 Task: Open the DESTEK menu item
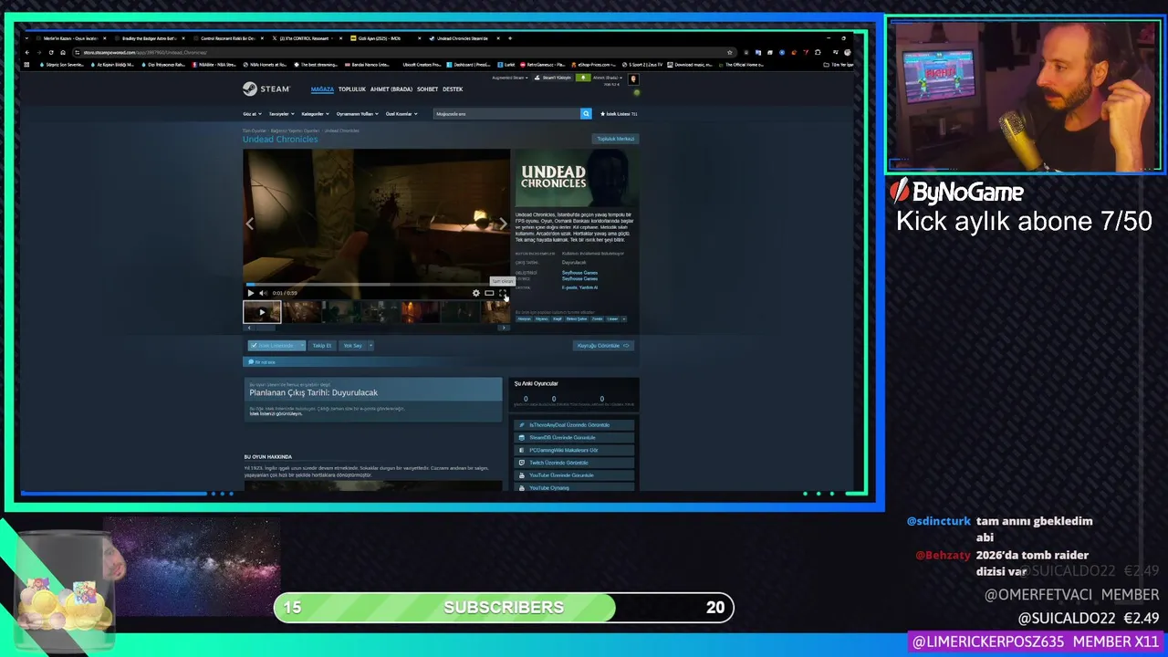[453, 89]
